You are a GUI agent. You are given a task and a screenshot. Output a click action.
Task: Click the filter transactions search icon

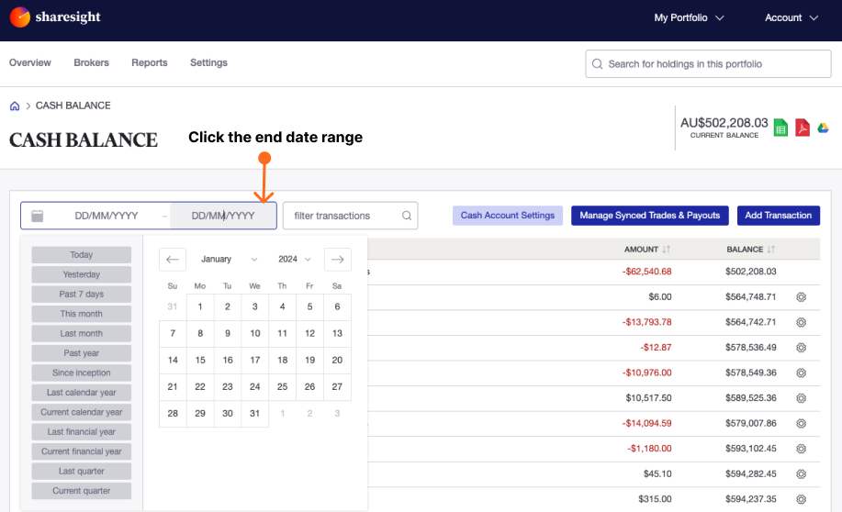click(407, 216)
